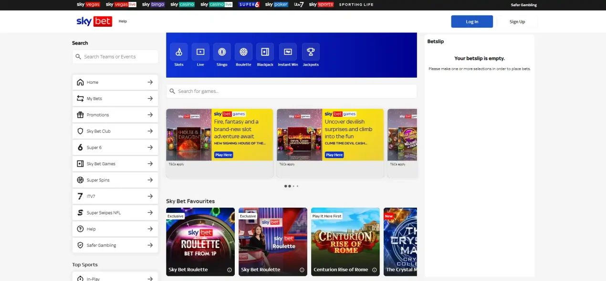Click Play Here on Climb Time Devil Cash promo

tap(334, 155)
